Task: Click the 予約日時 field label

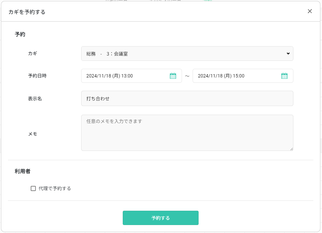Action: (x=37, y=76)
